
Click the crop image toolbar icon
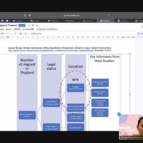[10, 34]
